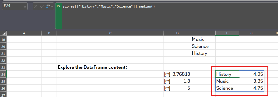Image resolution: width=278 pixels, height=97 pixels.
Task: Select row 26 header
Action: 3,88
